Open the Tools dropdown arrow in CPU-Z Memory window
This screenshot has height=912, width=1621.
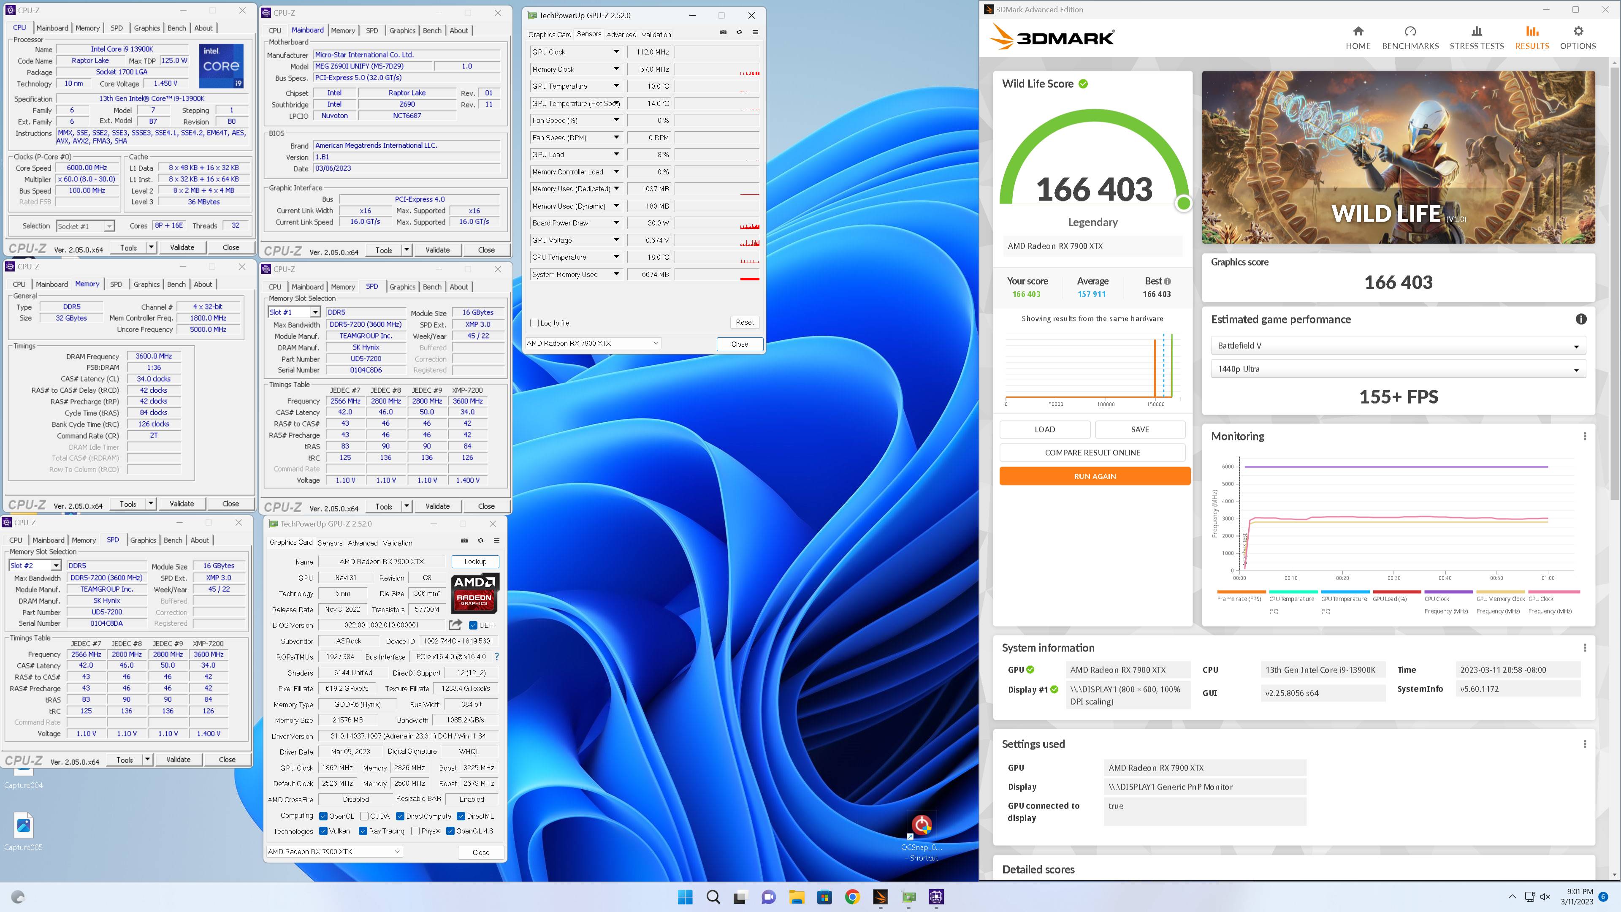click(x=150, y=504)
